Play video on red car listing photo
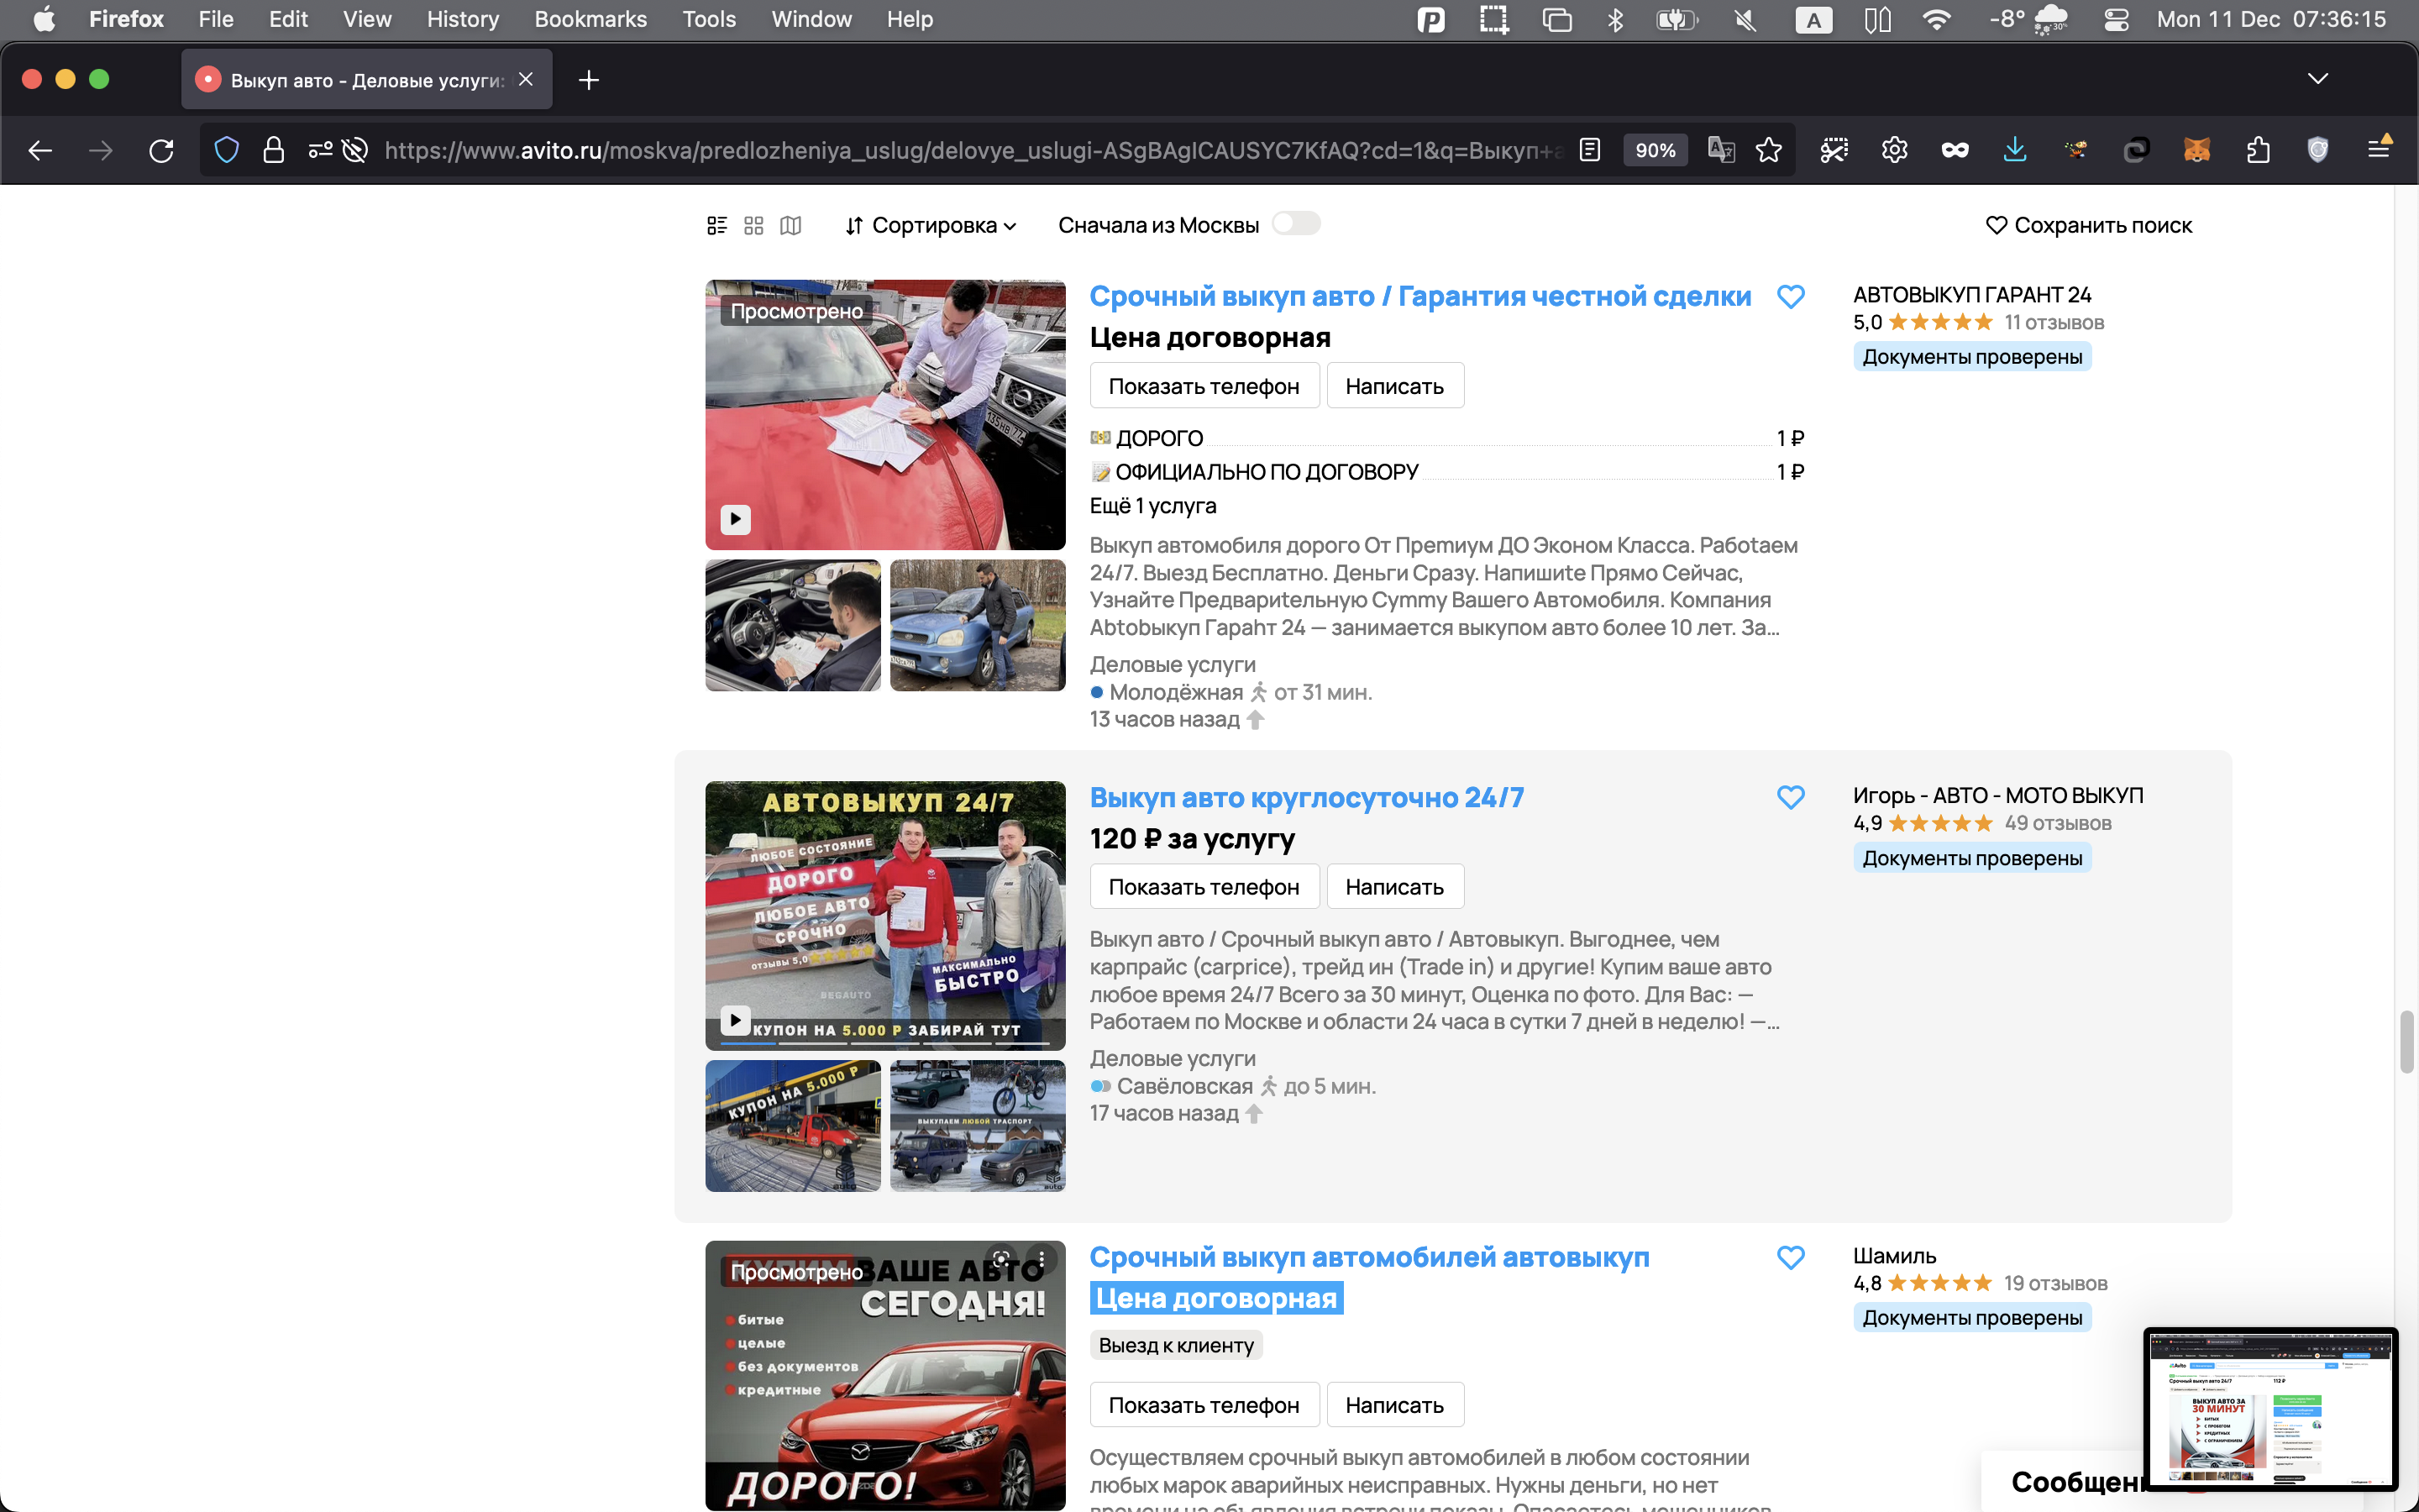 736,519
